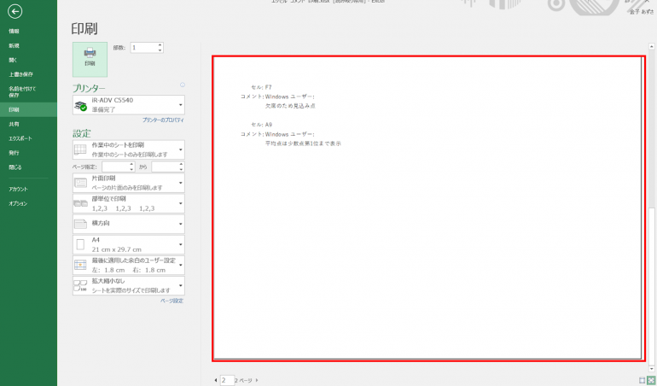Click the zoom to page icon at bottom right
657x386 pixels.
pos(651,379)
